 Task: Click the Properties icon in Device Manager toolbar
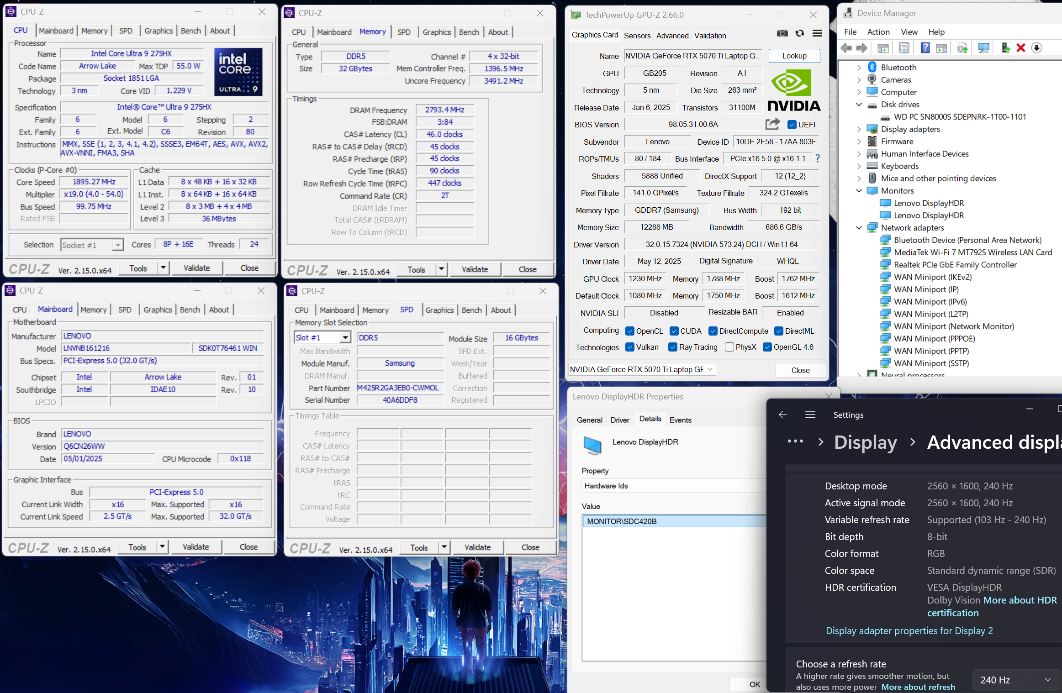click(904, 48)
